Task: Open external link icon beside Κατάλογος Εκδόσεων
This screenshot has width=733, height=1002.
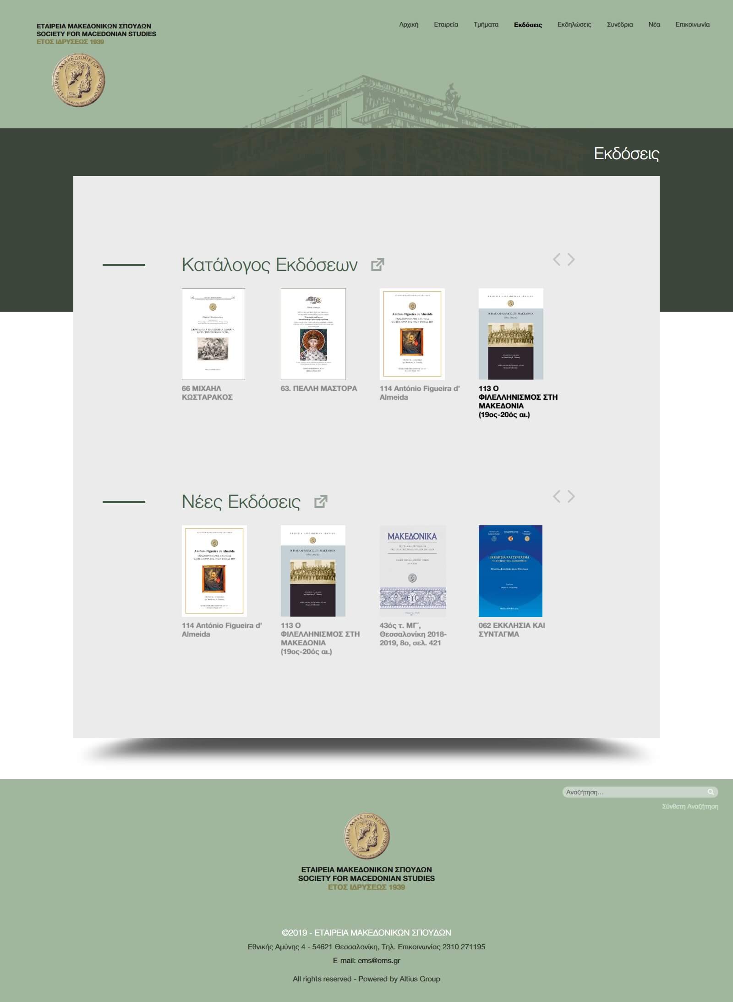Action: pos(377,264)
